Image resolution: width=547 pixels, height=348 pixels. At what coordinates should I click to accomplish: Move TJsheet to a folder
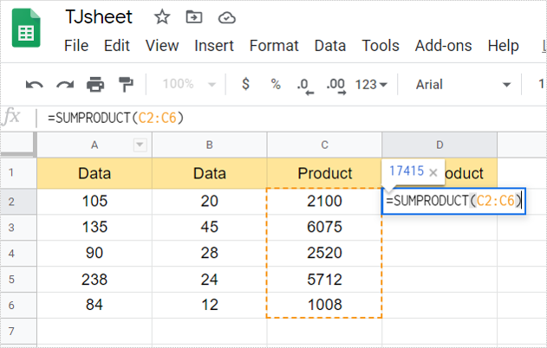point(194,16)
